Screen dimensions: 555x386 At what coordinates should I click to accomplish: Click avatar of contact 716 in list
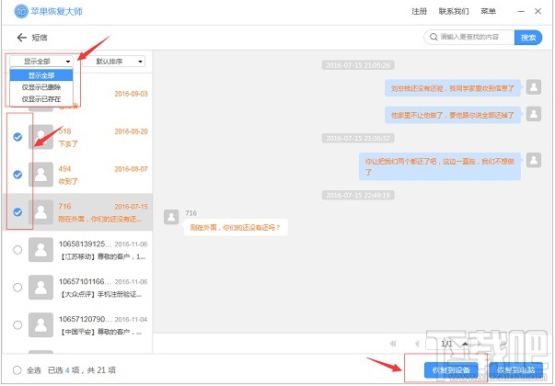[41, 212]
